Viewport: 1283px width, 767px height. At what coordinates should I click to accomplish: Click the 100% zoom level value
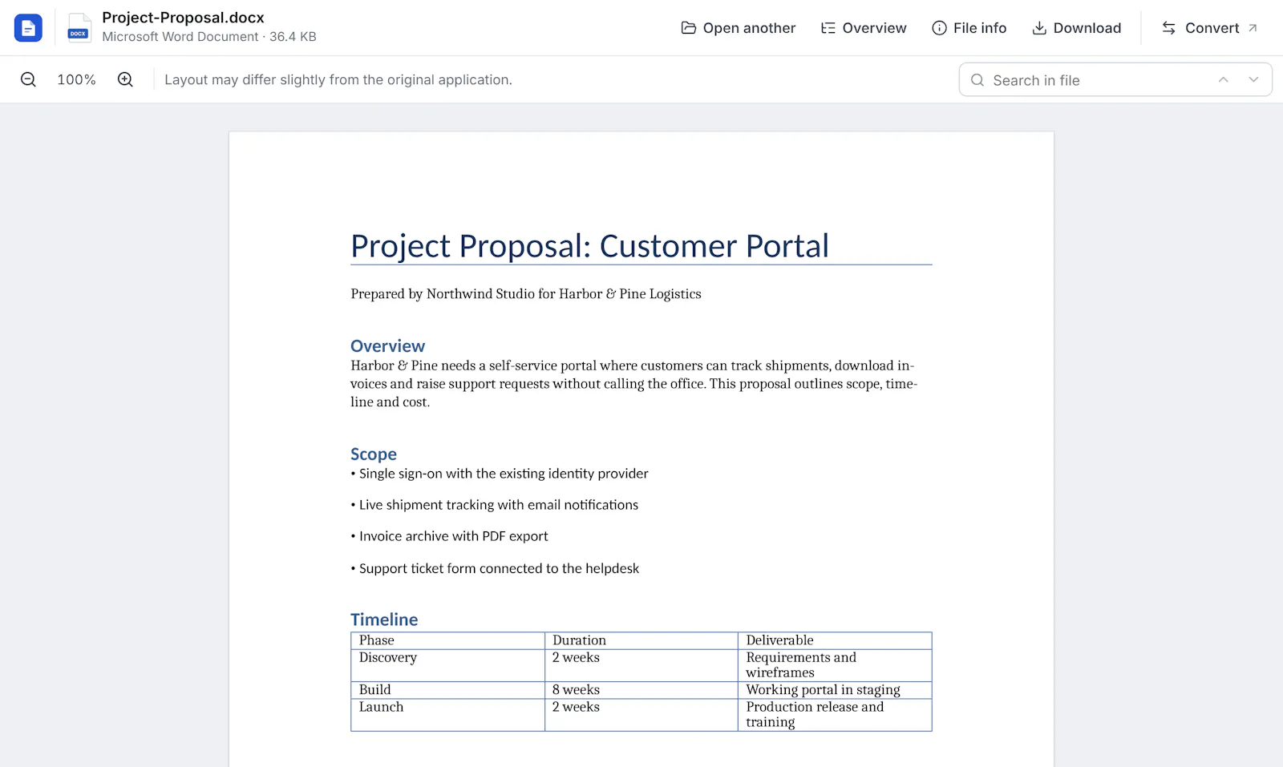click(76, 79)
